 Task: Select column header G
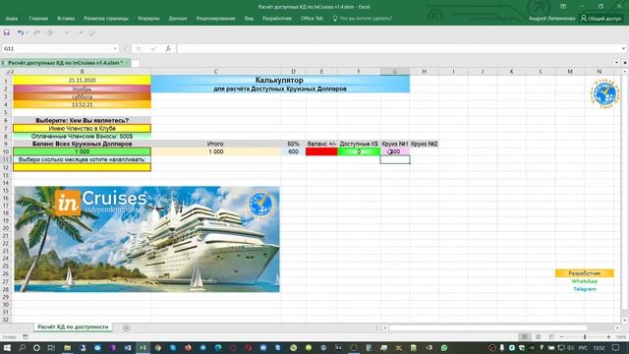click(x=395, y=72)
